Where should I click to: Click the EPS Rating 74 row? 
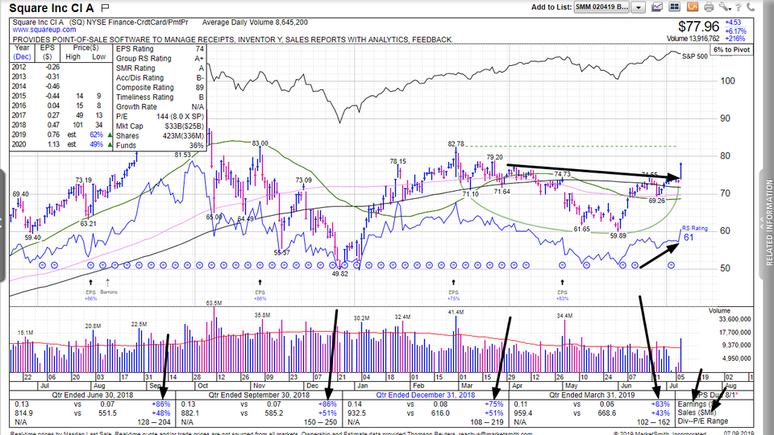pos(160,49)
